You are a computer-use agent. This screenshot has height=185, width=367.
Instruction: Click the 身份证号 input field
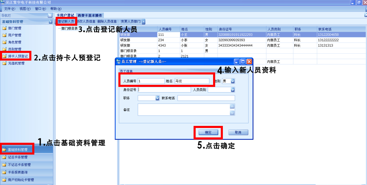[x=164, y=90]
